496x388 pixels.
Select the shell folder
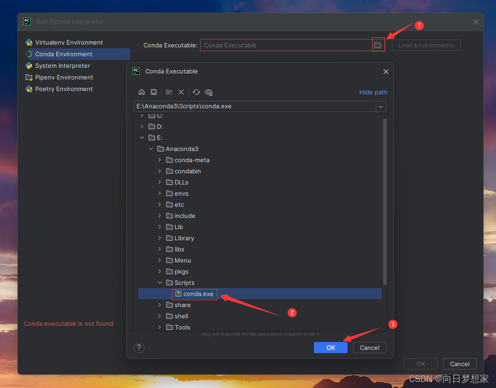[x=181, y=316]
